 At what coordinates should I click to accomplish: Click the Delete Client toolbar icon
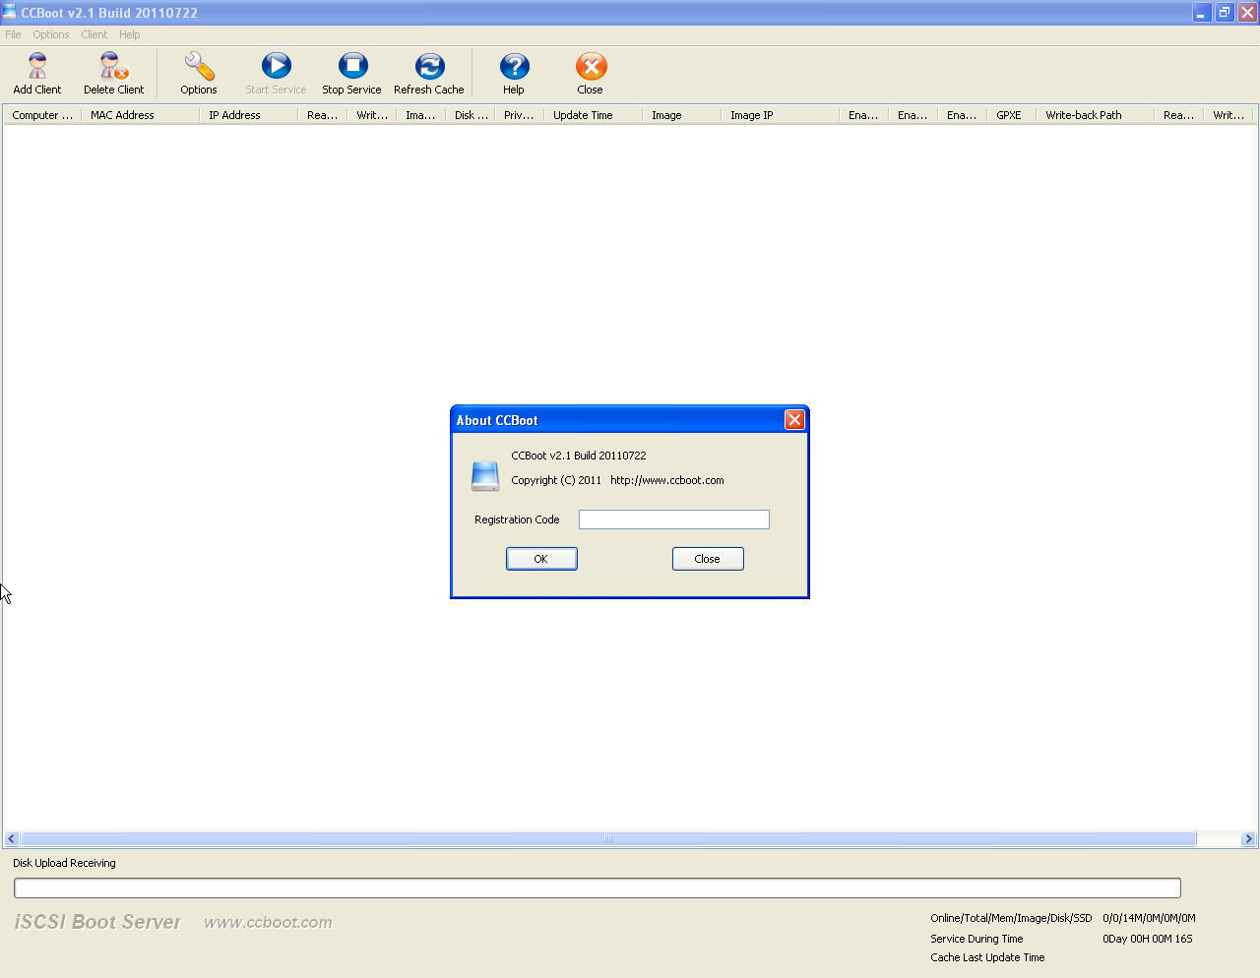point(114,66)
